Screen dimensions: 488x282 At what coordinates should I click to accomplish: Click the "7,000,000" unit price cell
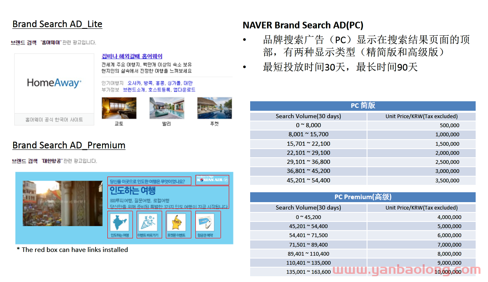421,245
